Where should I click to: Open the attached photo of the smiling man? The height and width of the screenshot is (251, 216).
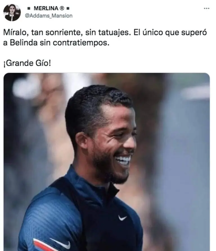click(x=107, y=162)
